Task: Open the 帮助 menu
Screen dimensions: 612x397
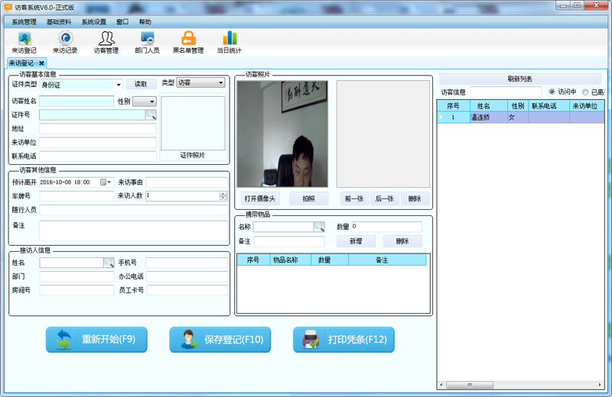Action: pyautogui.click(x=145, y=22)
